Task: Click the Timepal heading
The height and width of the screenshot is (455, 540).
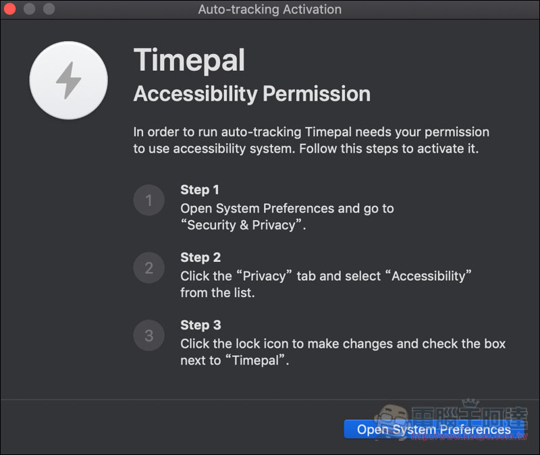Action: click(190, 60)
